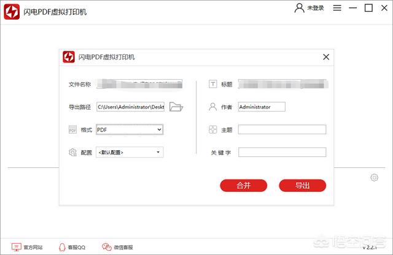This screenshot has height=255, width=393.
Task: Contact support via 客服QQ icon
Action: [x=72, y=247]
